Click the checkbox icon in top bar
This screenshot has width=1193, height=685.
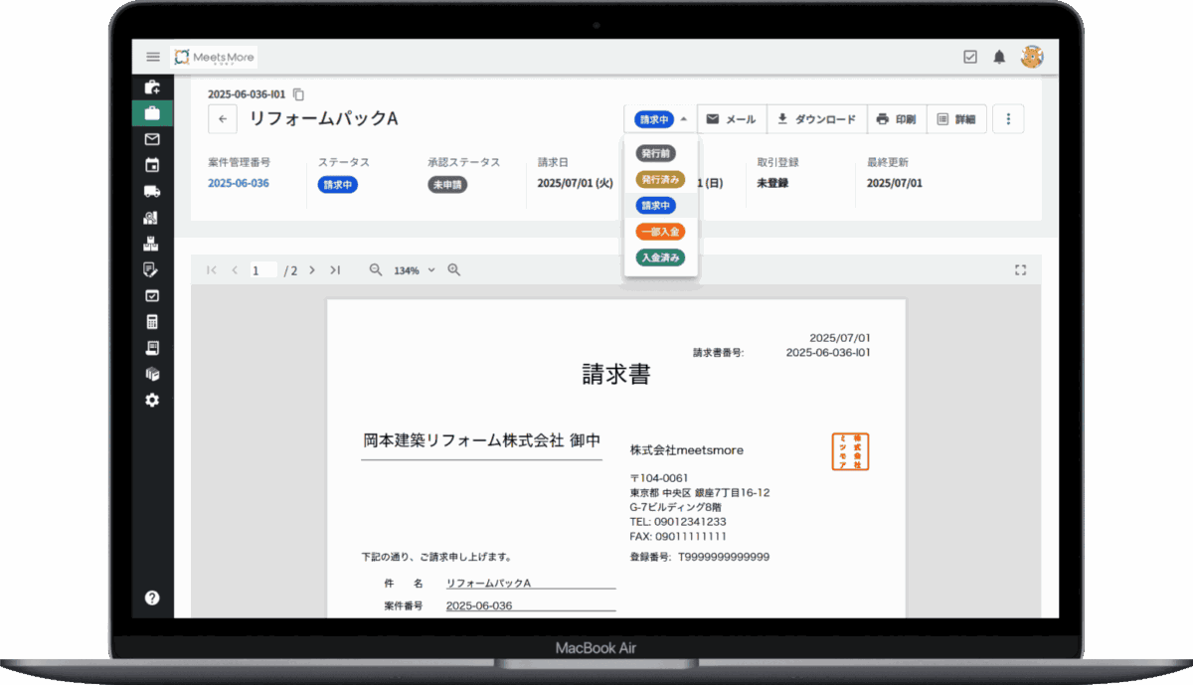[970, 57]
